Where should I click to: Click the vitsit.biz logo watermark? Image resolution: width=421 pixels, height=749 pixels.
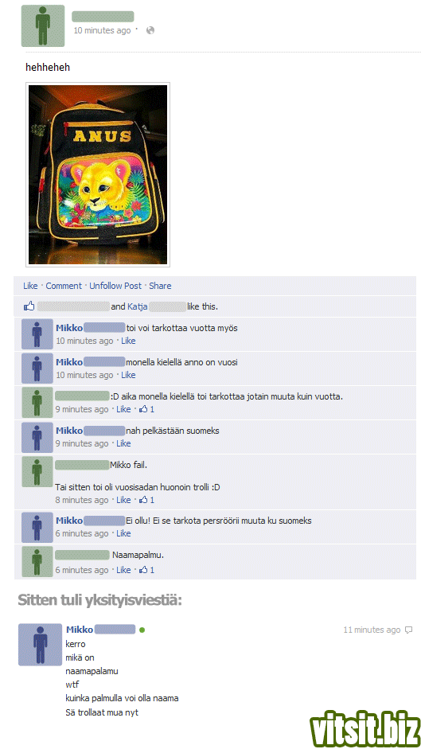tap(363, 729)
